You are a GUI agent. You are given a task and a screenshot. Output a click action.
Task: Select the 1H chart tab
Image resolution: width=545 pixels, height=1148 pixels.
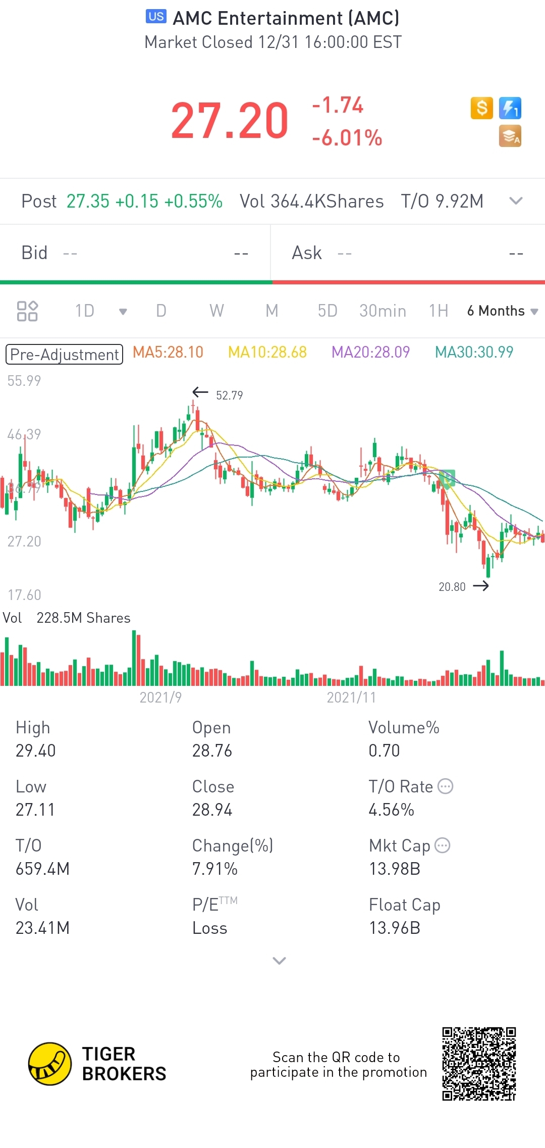pyautogui.click(x=439, y=311)
